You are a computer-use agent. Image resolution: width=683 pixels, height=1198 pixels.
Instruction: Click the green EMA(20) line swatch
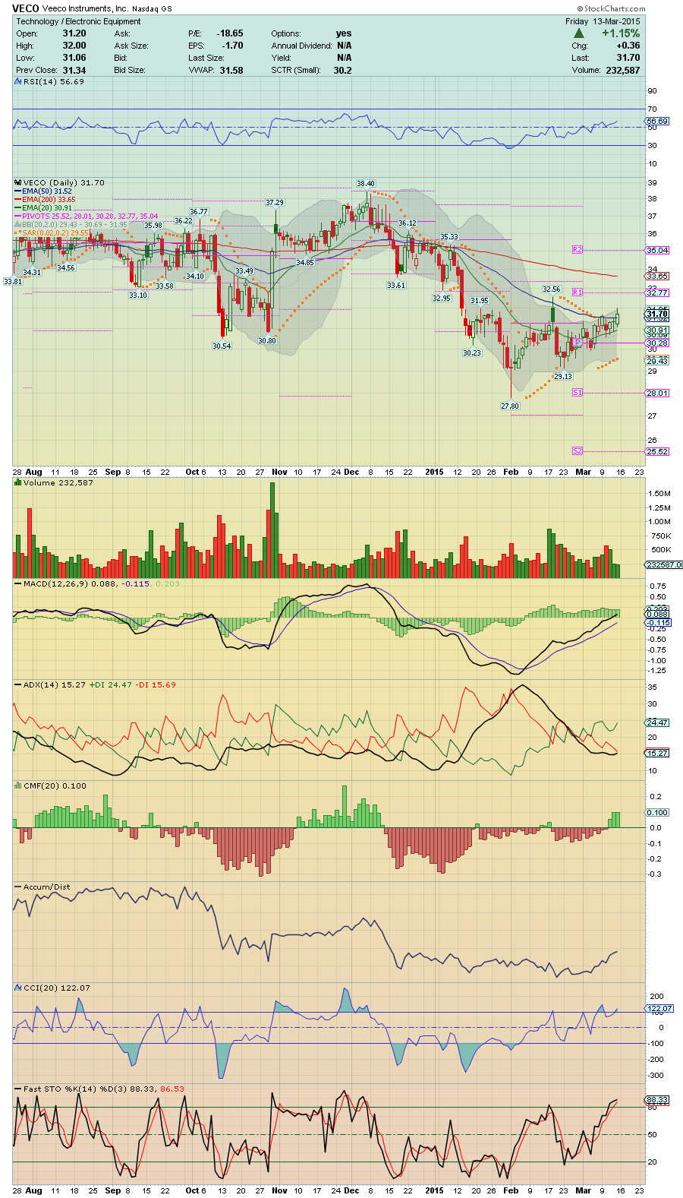18,208
